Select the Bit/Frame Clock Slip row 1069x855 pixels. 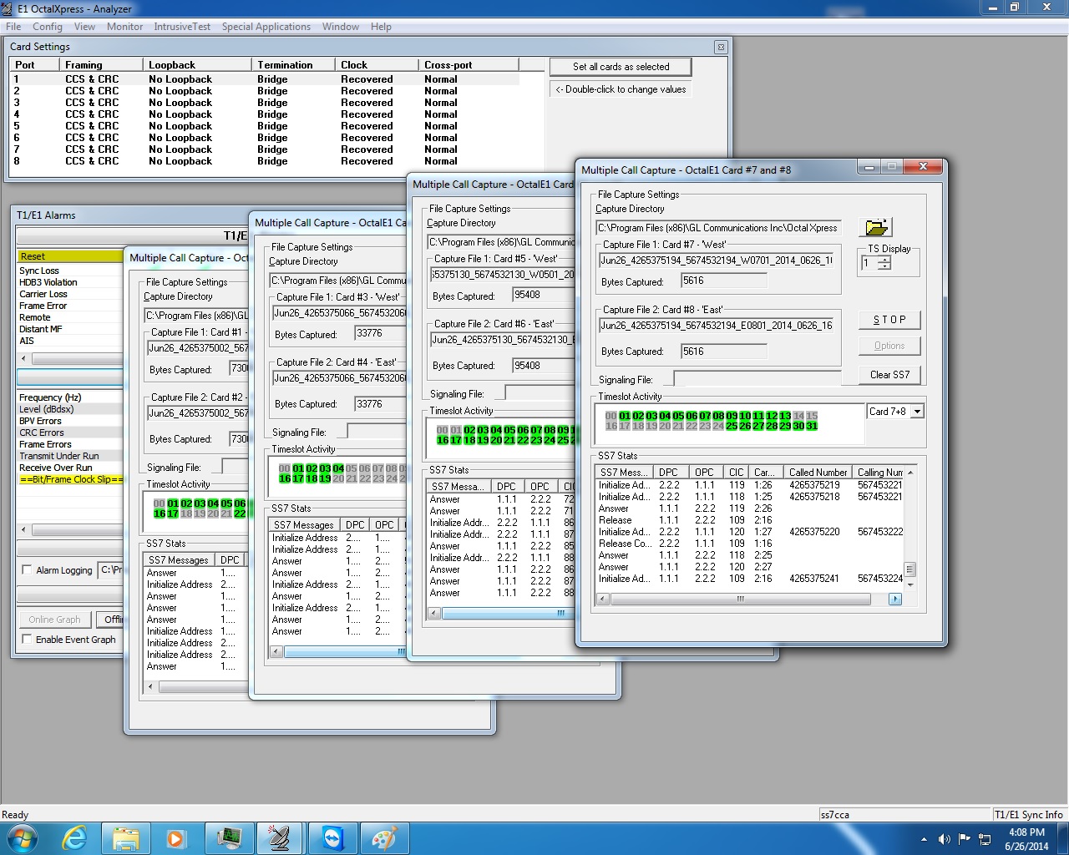pos(70,479)
